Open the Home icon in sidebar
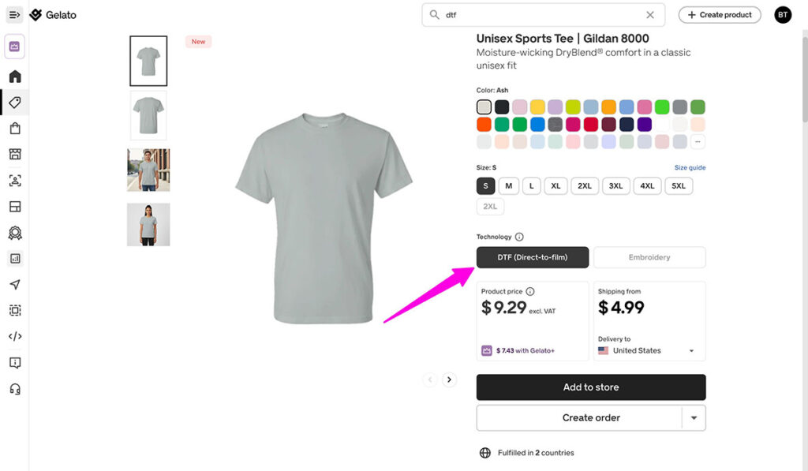The image size is (808, 471). click(15, 77)
